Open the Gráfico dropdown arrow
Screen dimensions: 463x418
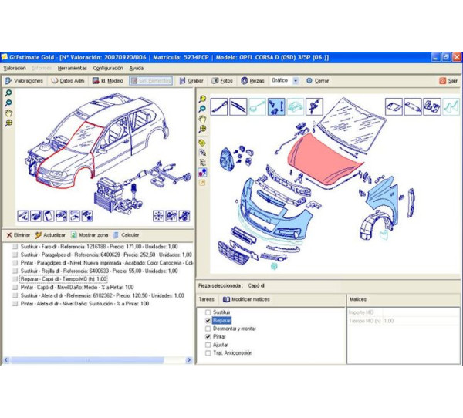click(x=296, y=80)
